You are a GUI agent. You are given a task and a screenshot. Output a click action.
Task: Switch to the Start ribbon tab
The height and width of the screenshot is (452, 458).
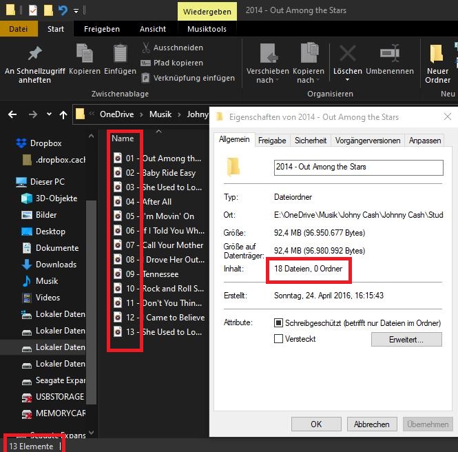tap(56, 29)
